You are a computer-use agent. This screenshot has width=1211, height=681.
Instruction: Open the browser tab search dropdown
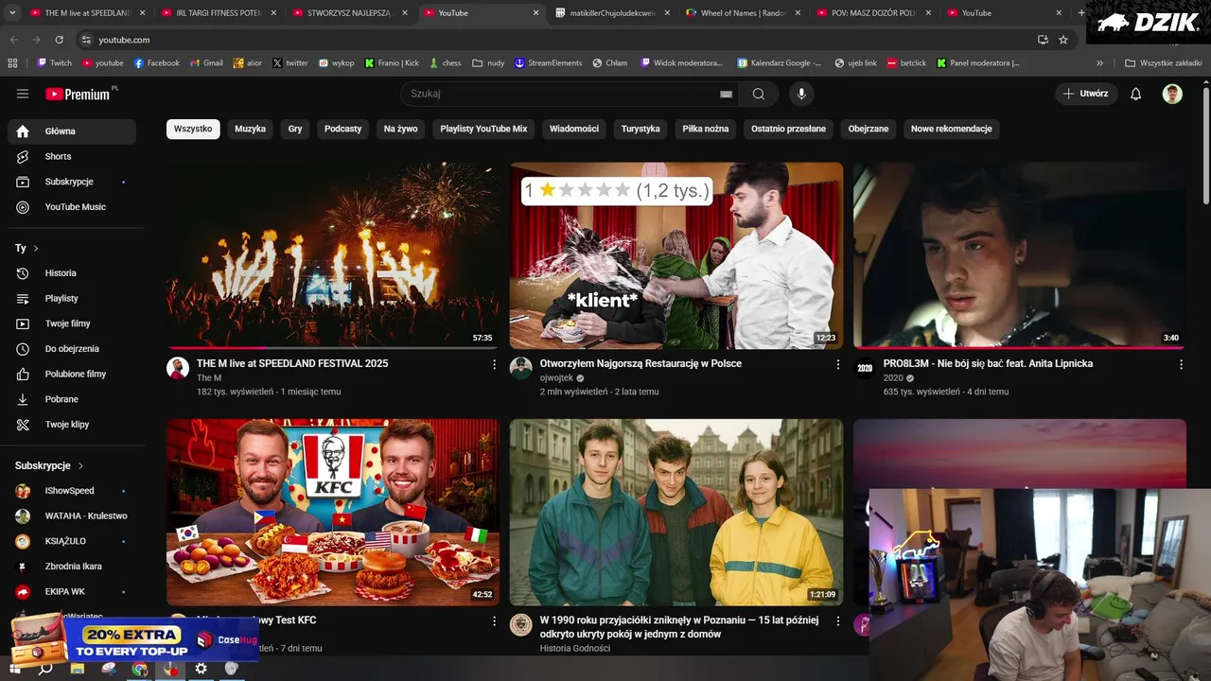[x=12, y=13]
